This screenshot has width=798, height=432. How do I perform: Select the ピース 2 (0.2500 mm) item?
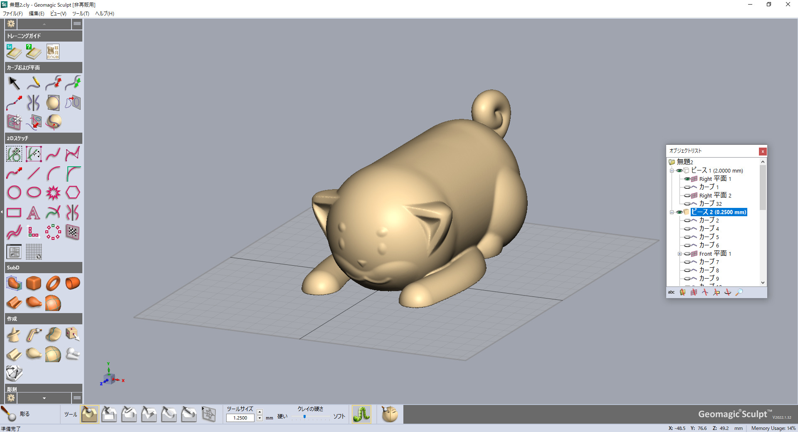pyautogui.click(x=719, y=212)
